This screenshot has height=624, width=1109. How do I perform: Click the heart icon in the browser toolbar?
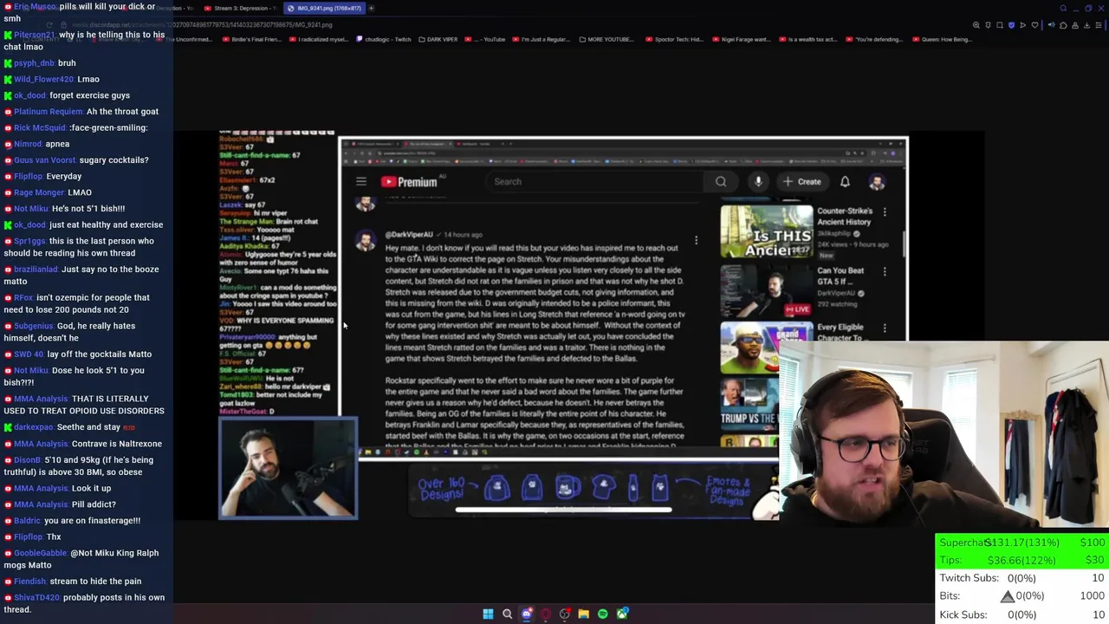tap(1034, 25)
